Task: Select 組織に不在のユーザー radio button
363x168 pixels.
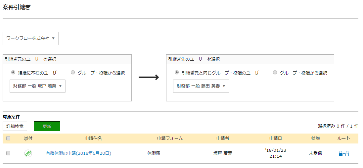Action: coord(13,73)
